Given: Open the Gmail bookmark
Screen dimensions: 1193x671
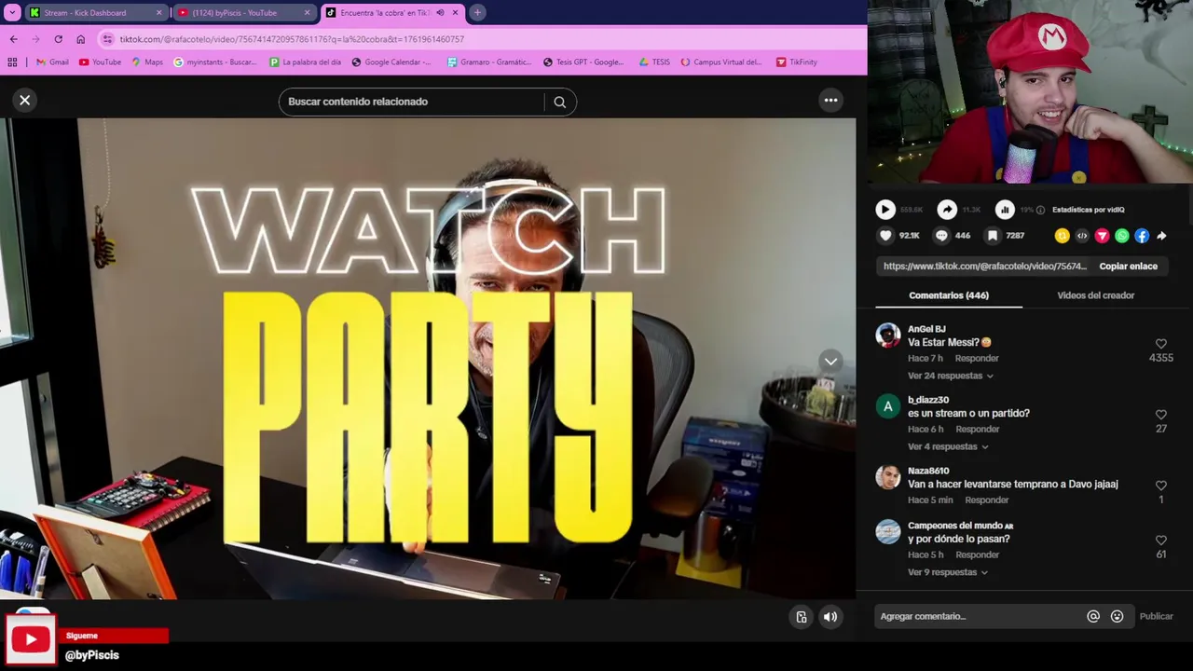Looking at the screenshot, I should tap(52, 62).
